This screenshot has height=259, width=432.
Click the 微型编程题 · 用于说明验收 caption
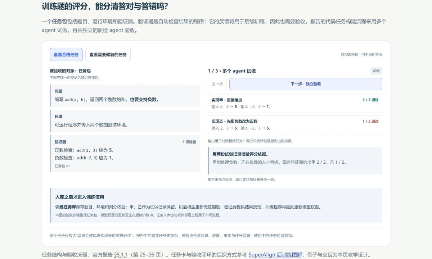(361, 55)
